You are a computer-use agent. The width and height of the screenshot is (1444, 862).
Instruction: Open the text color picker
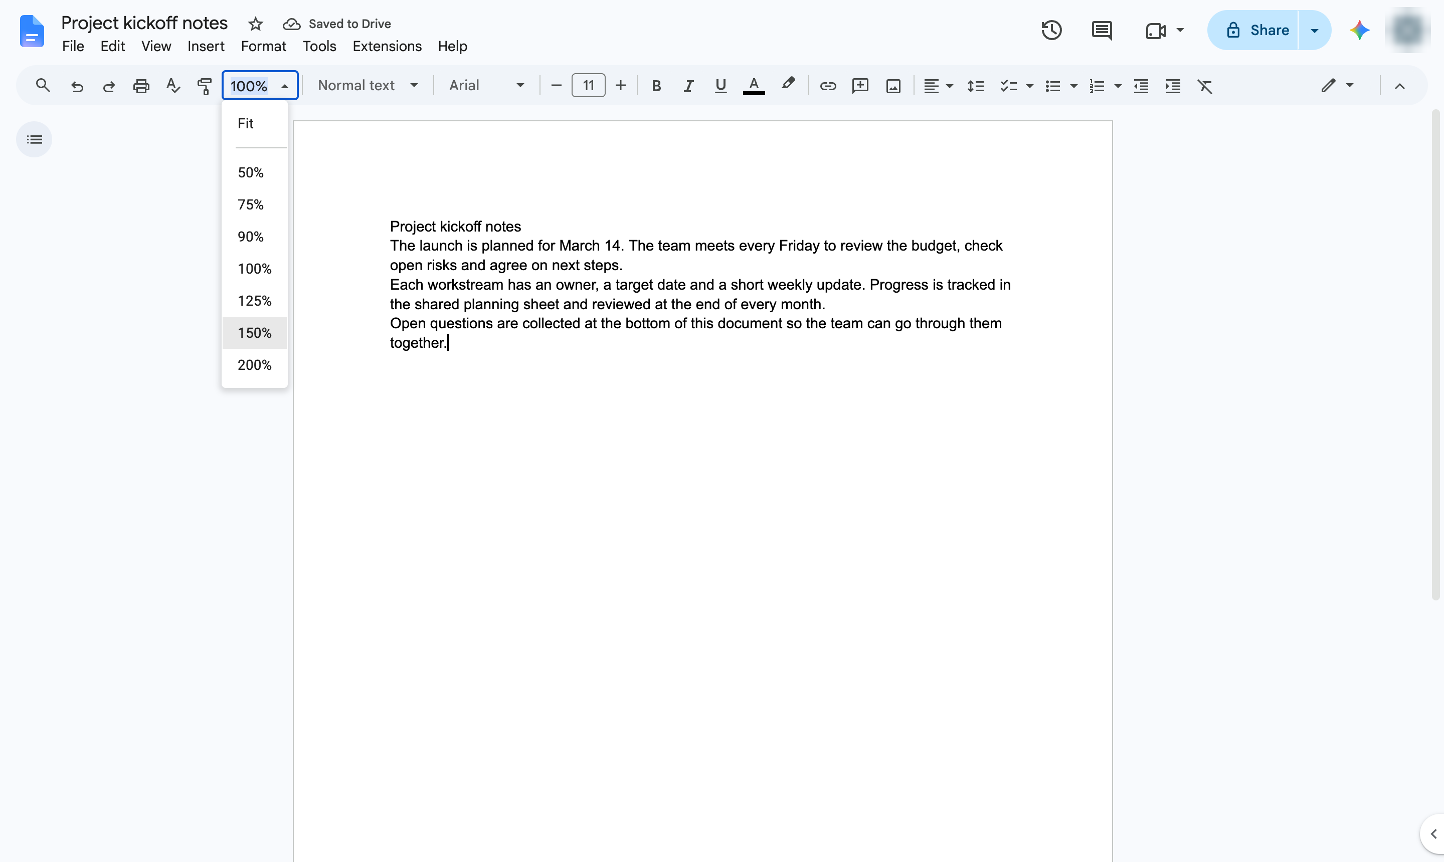pyautogui.click(x=754, y=86)
